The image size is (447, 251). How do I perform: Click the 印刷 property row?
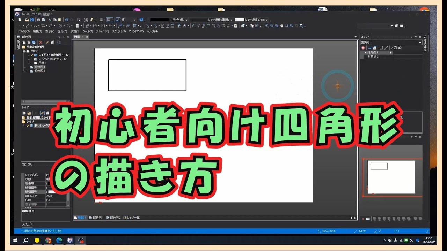45,200
